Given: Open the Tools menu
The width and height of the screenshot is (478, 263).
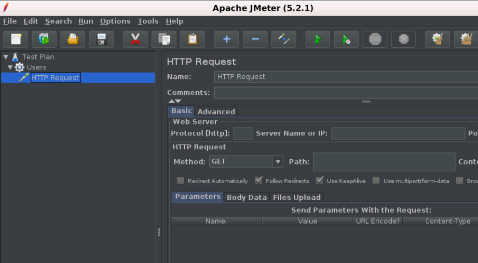Looking at the screenshot, I should tap(148, 21).
